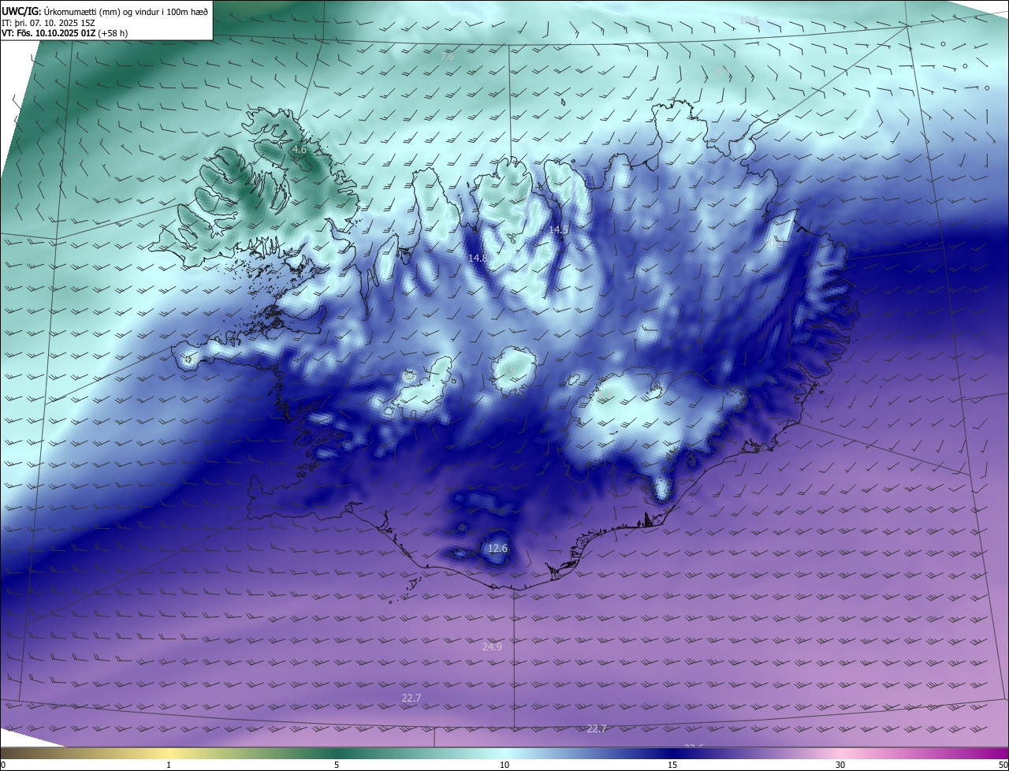The height and width of the screenshot is (771, 1009).
Task: Click color scale tick label 10
Action: coord(504,765)
